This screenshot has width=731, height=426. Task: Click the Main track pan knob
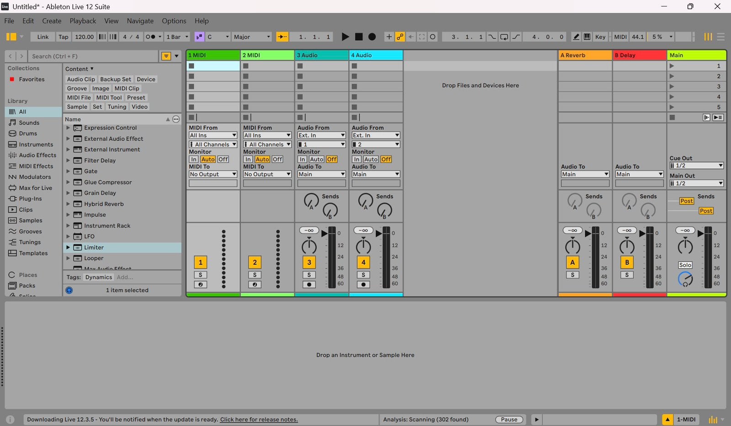point(685,246)
